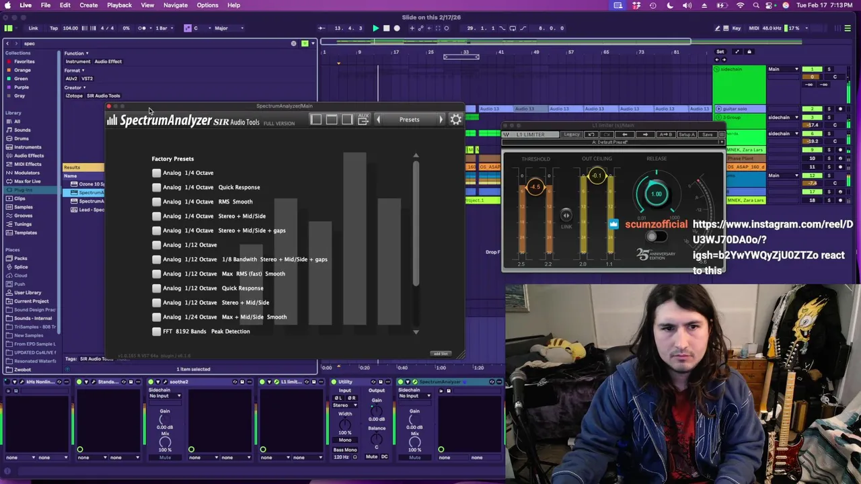The image size is (861, 484).
Task: Toggle the metronome icon
Action: point(143,28)
